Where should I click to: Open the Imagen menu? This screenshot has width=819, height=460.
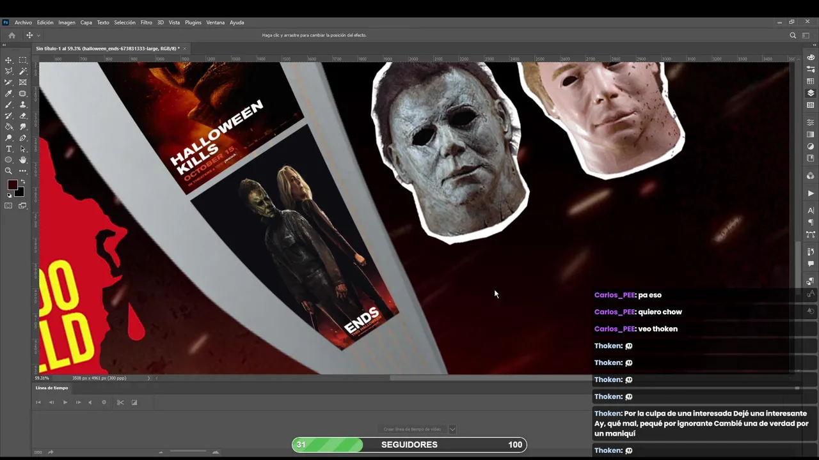pos(67,22)
